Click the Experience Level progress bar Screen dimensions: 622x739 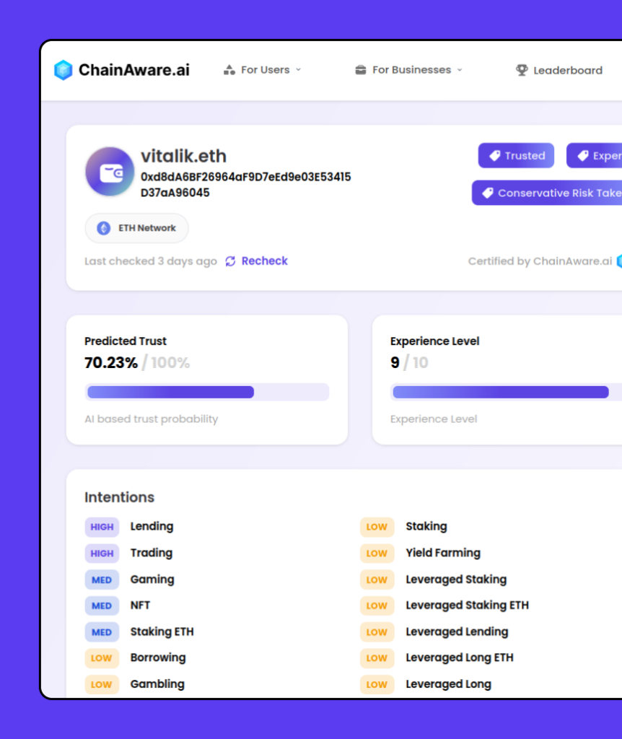507,392
